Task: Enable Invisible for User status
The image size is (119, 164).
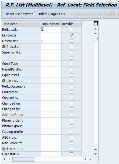Action: [x=72, y=154]
